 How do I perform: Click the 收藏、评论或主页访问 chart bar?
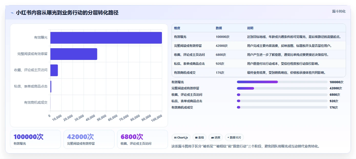pos(54,70)
